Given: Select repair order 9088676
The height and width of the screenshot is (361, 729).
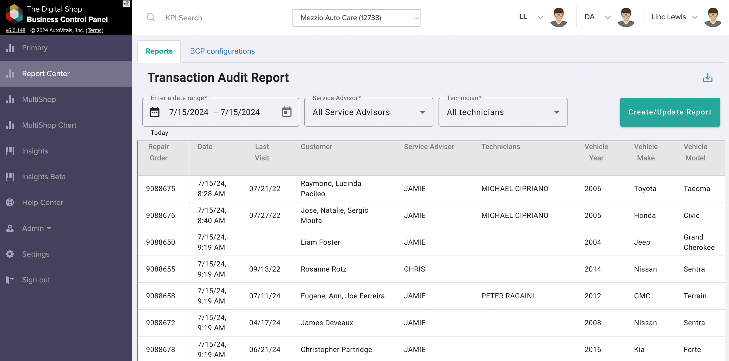Looking at the screenshot, I should 161,216.
